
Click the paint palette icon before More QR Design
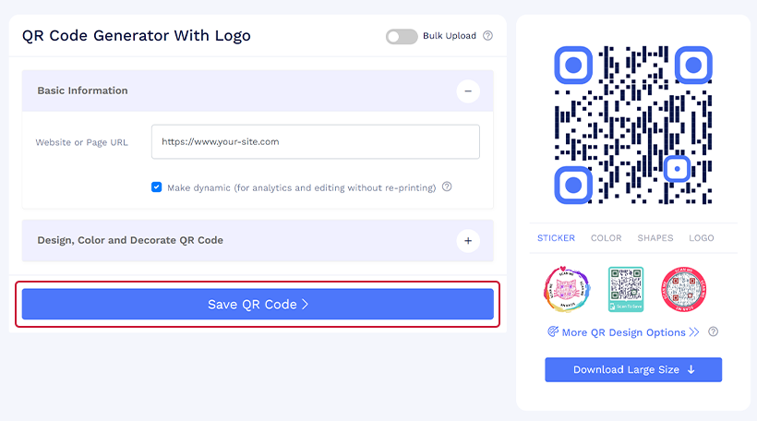(x=553, y=331)
